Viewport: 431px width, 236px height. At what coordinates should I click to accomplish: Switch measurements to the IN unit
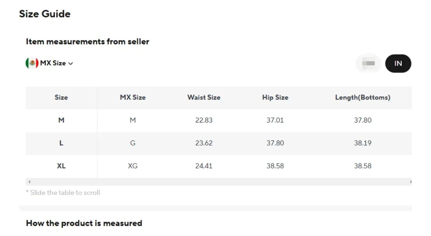398,64
